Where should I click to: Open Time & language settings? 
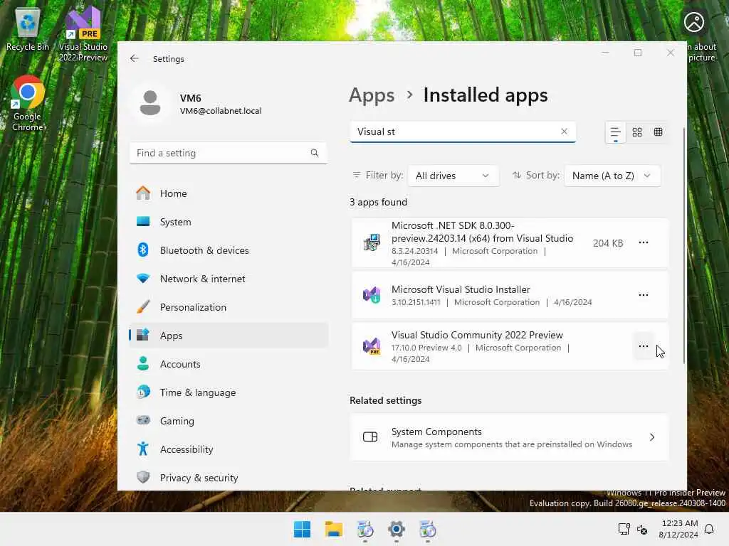point(229,392)
